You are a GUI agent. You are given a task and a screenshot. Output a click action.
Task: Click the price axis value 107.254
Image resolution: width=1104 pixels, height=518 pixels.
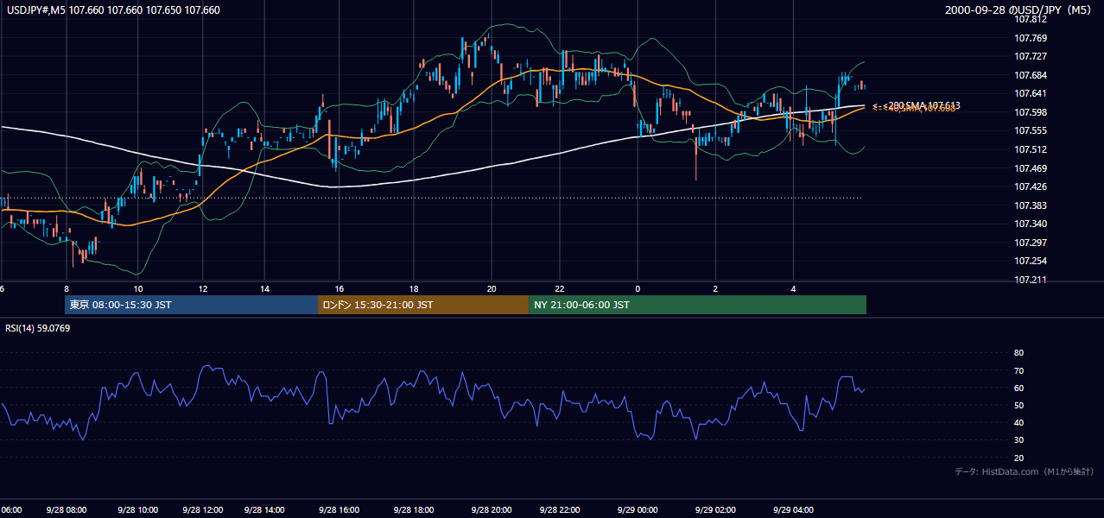(x=1031, y=261)
